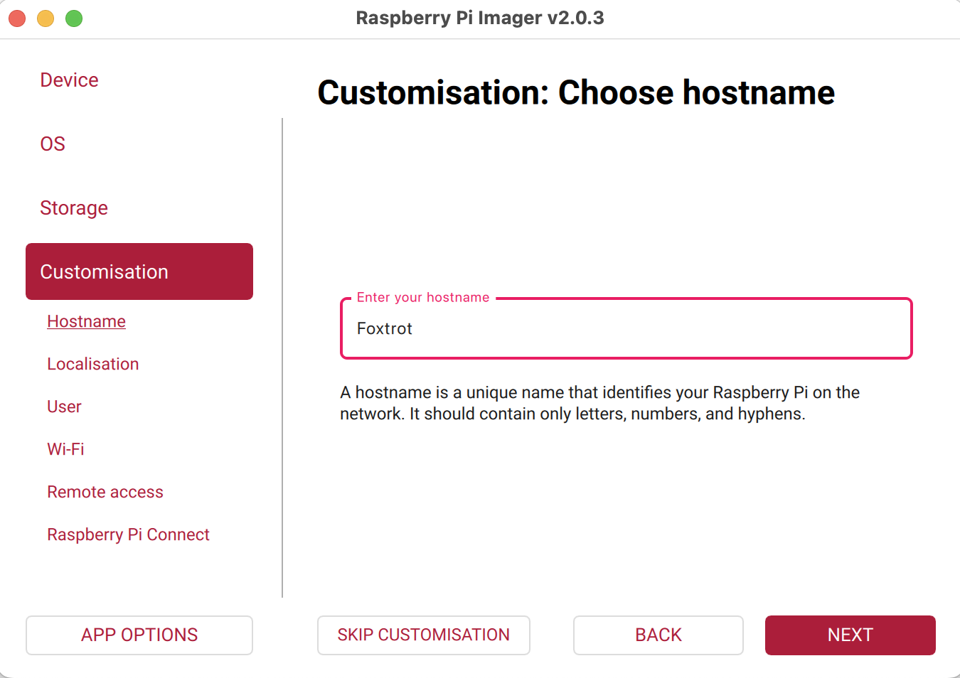The width and height of the screenshot is (960, 678).
Task: Maximize the window with the green button
Action: 74,18
